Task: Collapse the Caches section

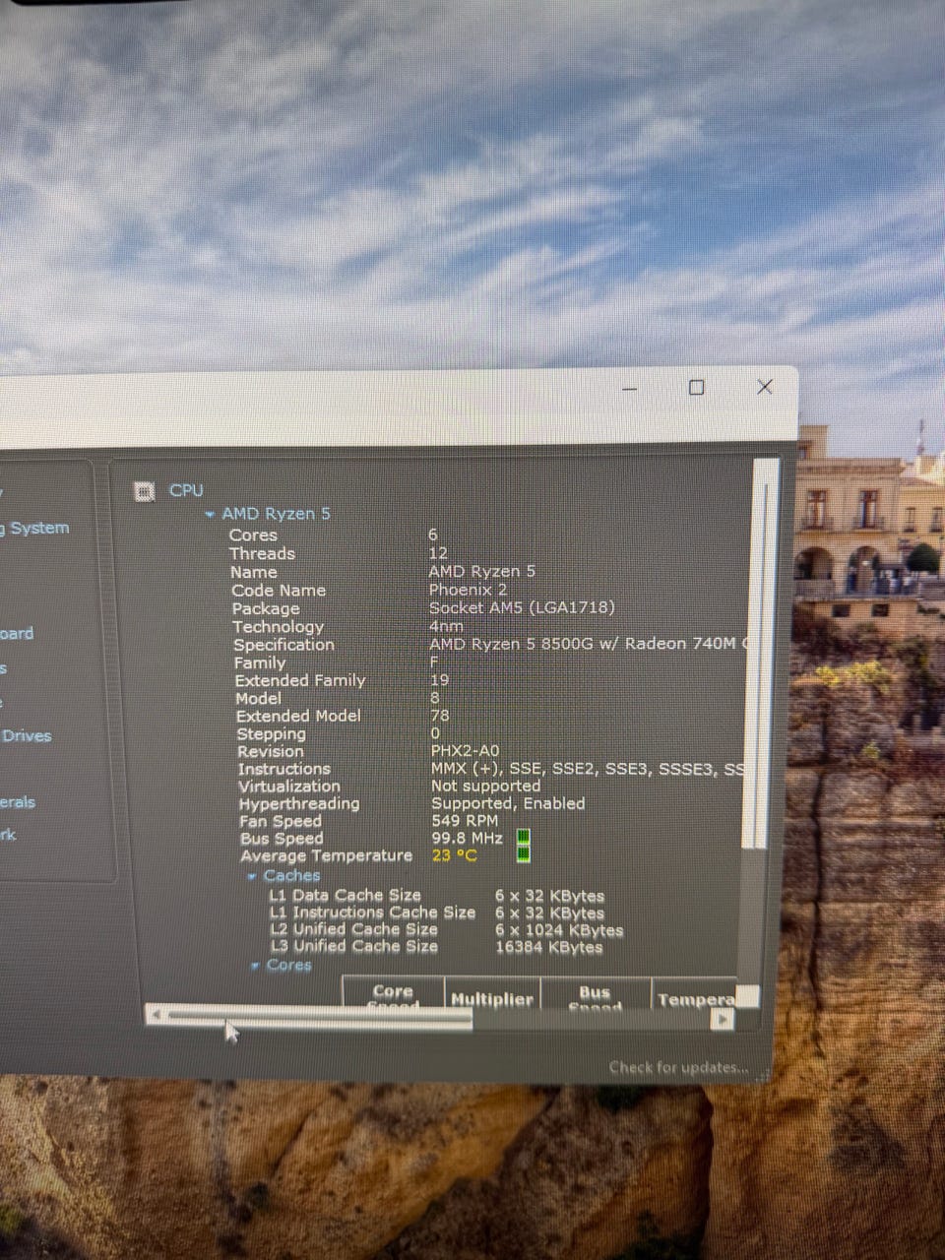Action: coord(252,876)
